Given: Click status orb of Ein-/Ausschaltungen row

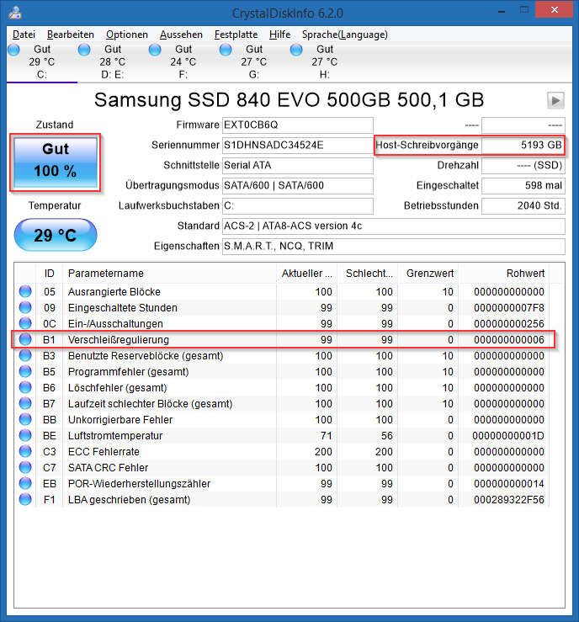Looking at the screenshot, I should tap(25, 323).
